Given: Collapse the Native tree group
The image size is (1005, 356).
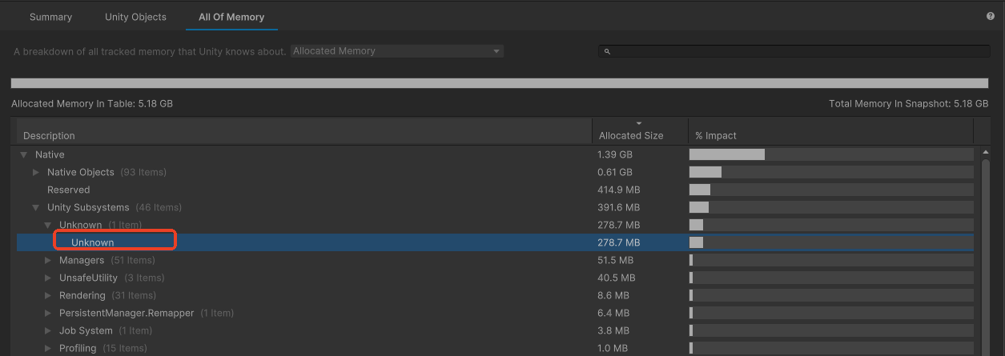Looking at the screenshot, I should coord(24,154).
